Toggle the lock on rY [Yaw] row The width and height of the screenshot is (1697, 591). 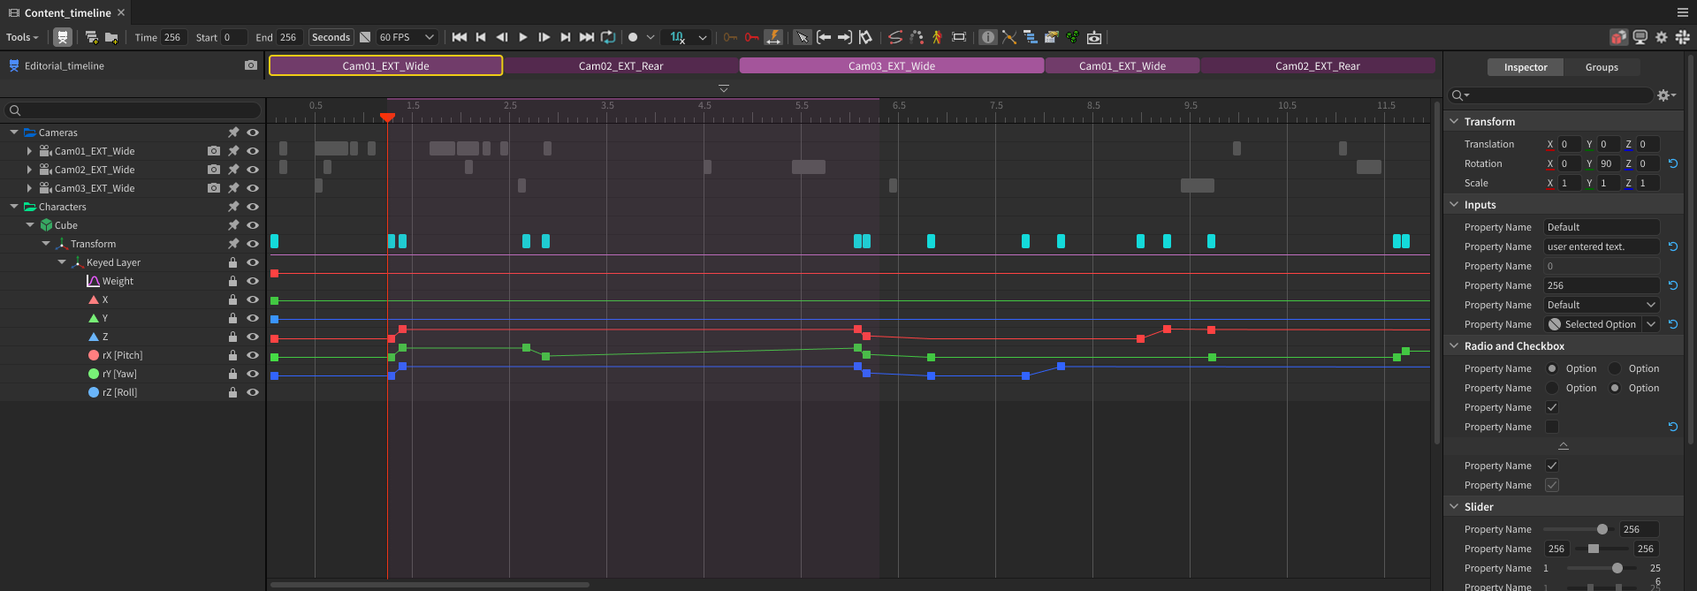tap(232, 374)
